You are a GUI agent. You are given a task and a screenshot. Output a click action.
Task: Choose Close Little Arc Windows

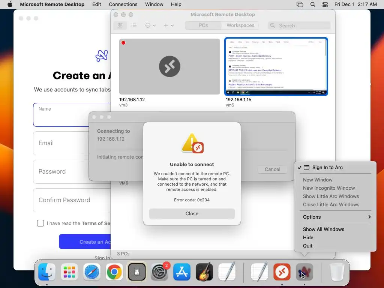coord(331,204)
